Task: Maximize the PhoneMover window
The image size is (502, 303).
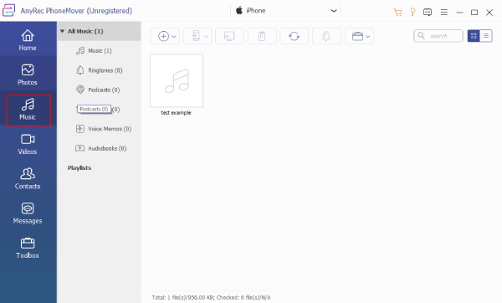Action: [x=474, y=13]
